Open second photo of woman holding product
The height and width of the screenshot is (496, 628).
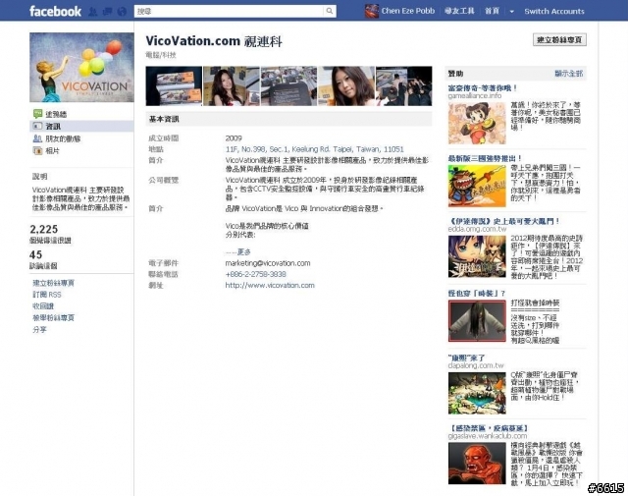click(232, 86)
